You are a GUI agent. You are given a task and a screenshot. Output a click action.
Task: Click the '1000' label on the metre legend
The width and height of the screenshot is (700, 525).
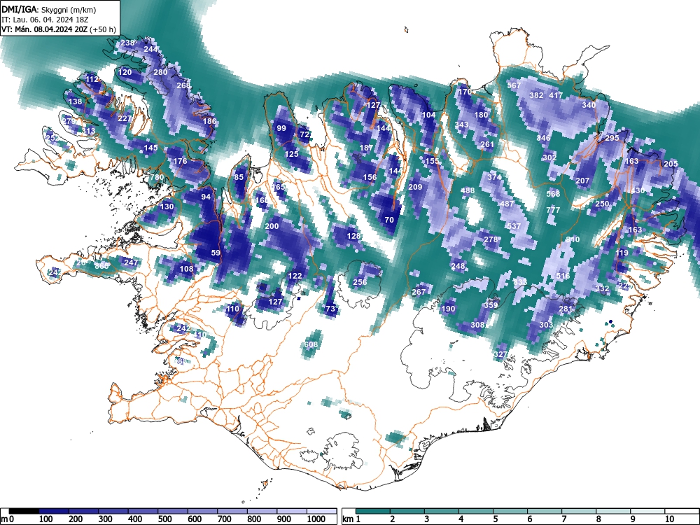coord(316,519)
